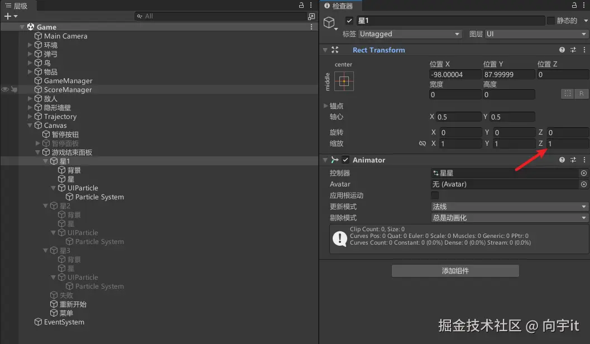The height and width of the screenshot is (344, 590).
Task: Open the 图层 UI layer dropdown
Action: 535,34
